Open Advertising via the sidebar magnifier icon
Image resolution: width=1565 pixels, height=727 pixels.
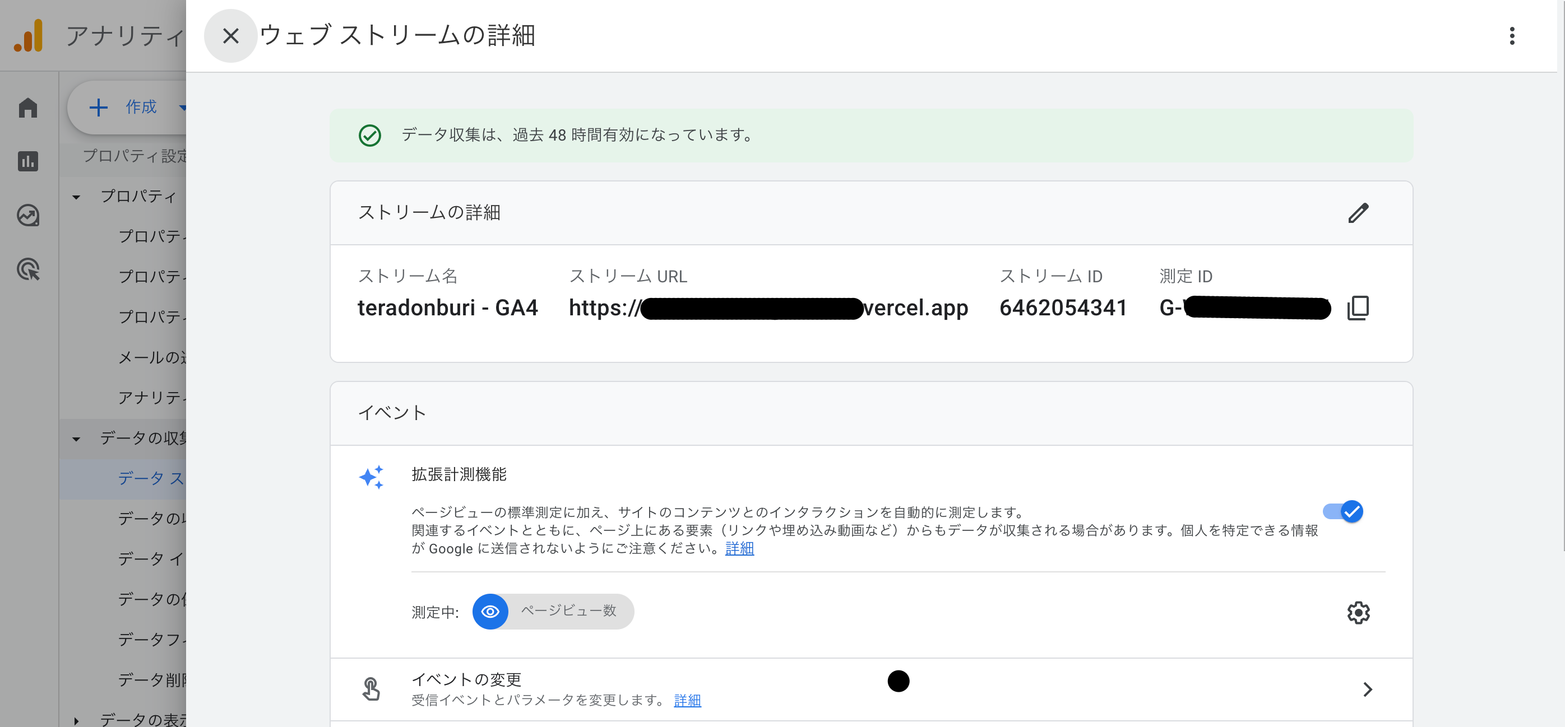pos(28,269)
